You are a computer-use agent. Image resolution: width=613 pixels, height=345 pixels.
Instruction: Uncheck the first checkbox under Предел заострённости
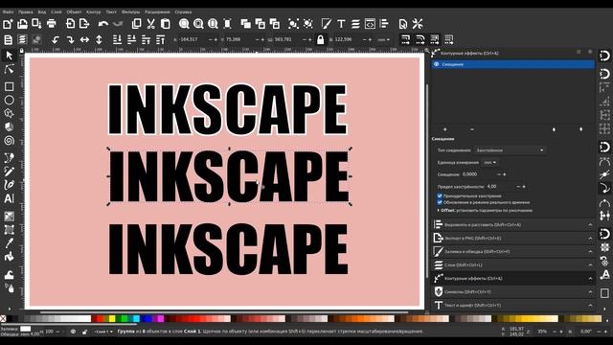(440, 195)
